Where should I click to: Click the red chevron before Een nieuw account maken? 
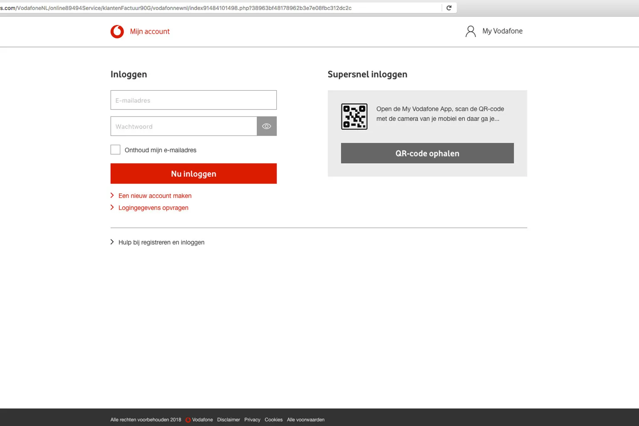(112, 196)
